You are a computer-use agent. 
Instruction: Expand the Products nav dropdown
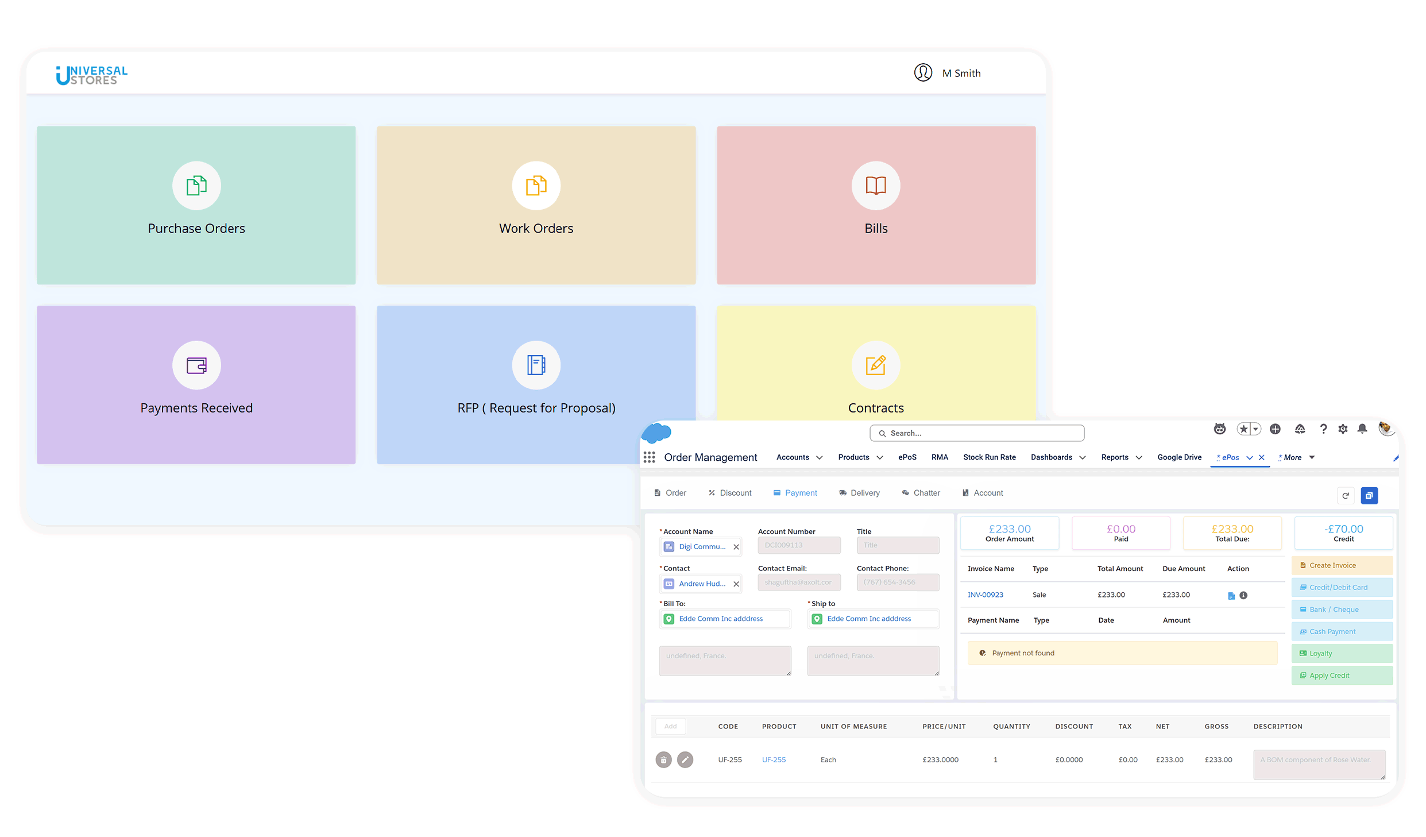pyautogui.click(x=880, y=458)
